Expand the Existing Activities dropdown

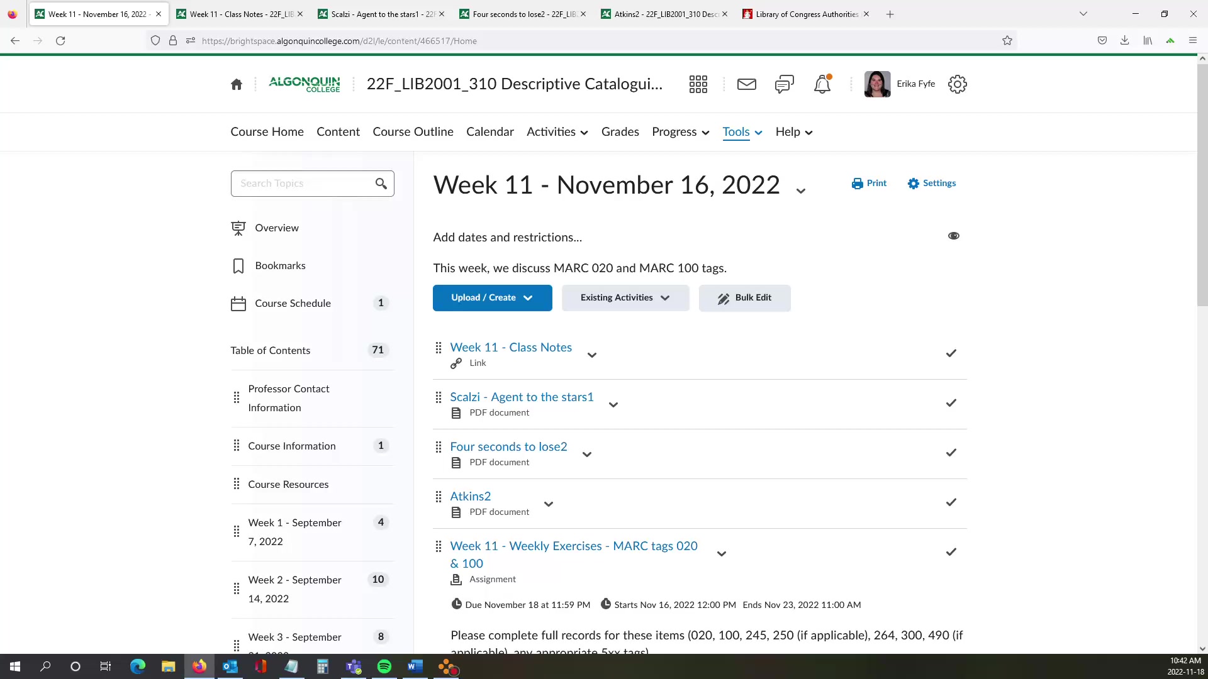pos(625,298)
